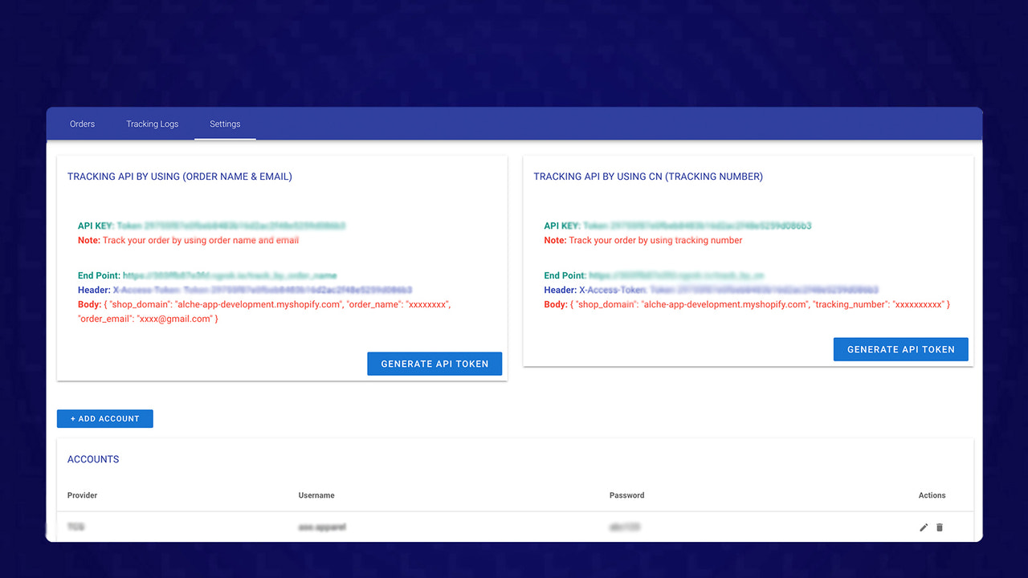Select the Settings tab
Image resolution: width=1028 pixels, height=578 pixels.
coord(225,124)
